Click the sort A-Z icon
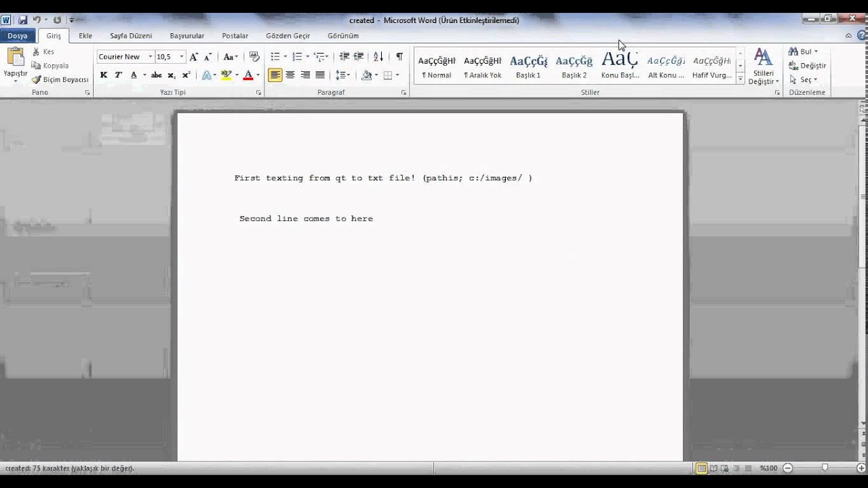The image size is (868, 488). (x=378, y=57)
